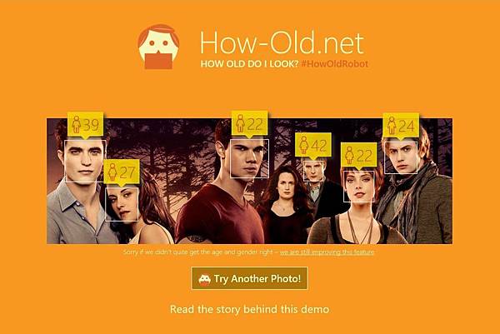
Task: Click the male 24 age tag
Action: tap(401, 127)
